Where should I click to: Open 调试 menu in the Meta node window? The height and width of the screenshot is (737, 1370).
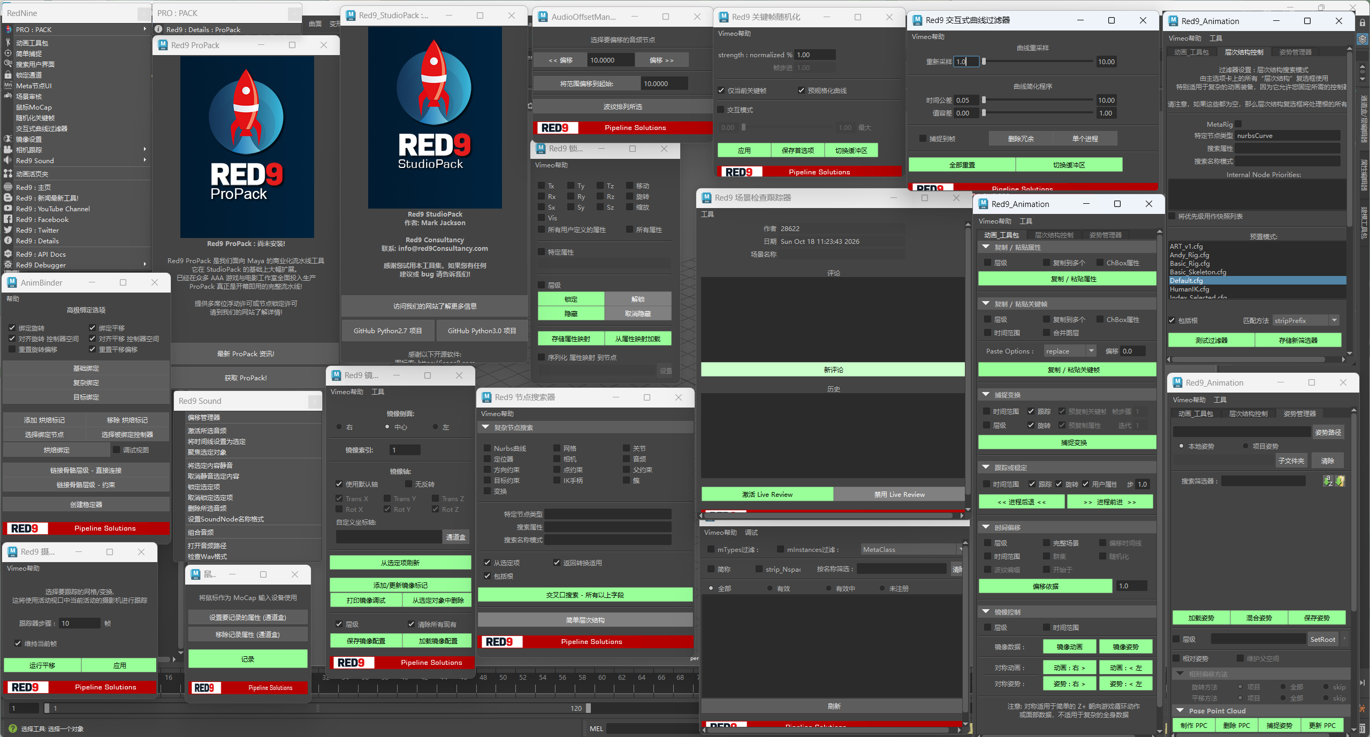751,532
